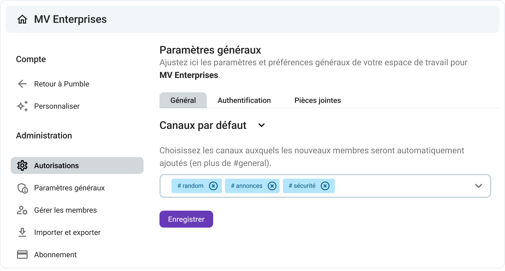Viewport: 505px width, 271px height.
Task: Select the member icon beside Gérer les membres
Action: 23,210
